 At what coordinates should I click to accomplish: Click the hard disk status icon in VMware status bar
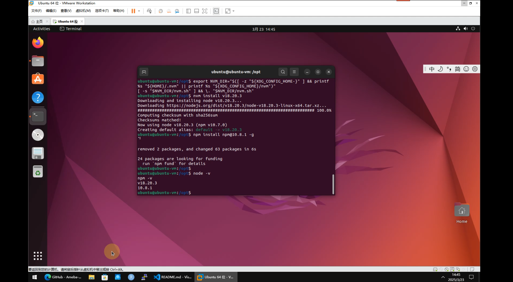click(435, 269)
